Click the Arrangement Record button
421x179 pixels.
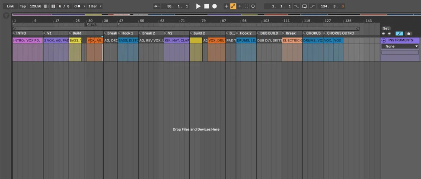(214, 6)
